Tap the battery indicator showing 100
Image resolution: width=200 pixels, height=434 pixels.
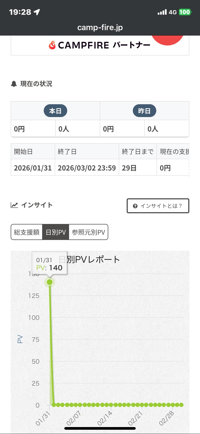[185, 12]
